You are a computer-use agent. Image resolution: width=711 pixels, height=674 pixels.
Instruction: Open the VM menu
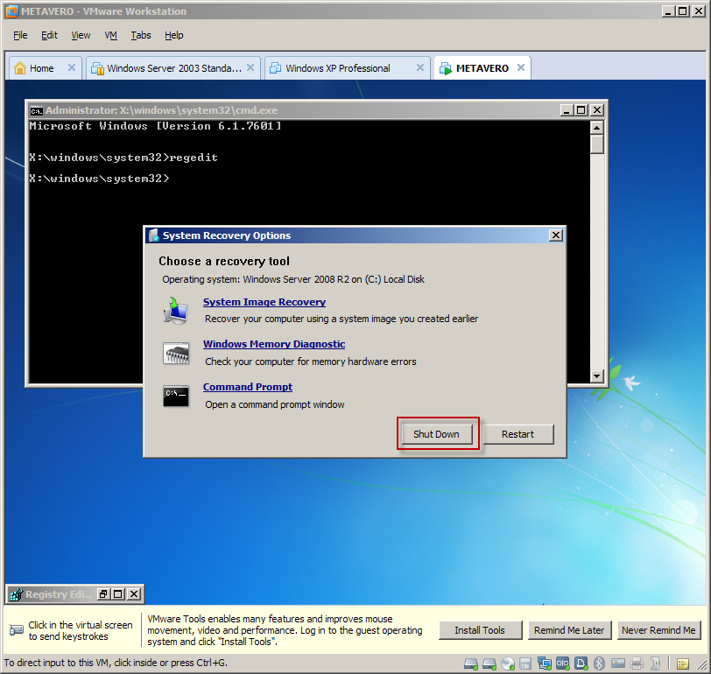click(111, 35)
